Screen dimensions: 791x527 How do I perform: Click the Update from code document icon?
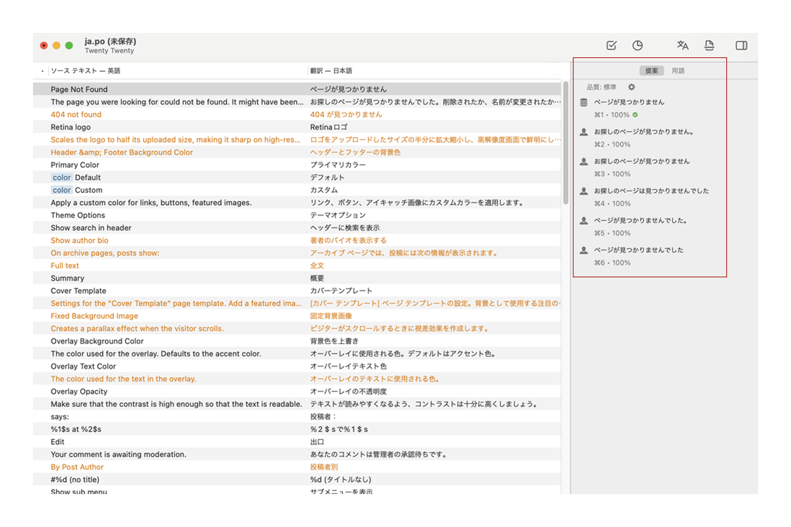pos(709,45)
